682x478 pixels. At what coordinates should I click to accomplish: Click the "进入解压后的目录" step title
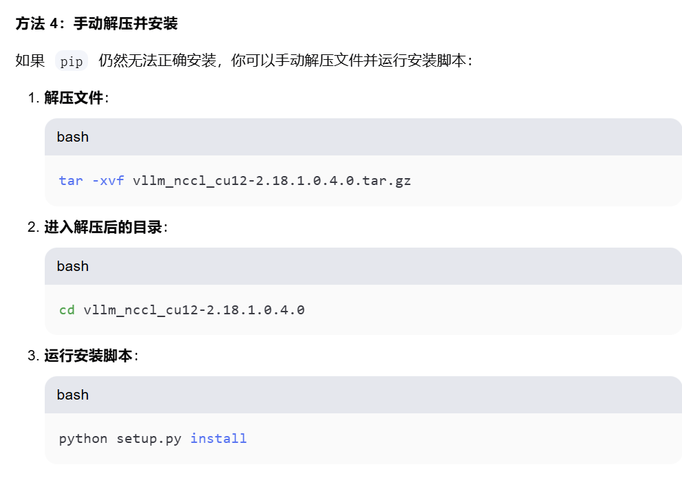[x=103, y=227]
